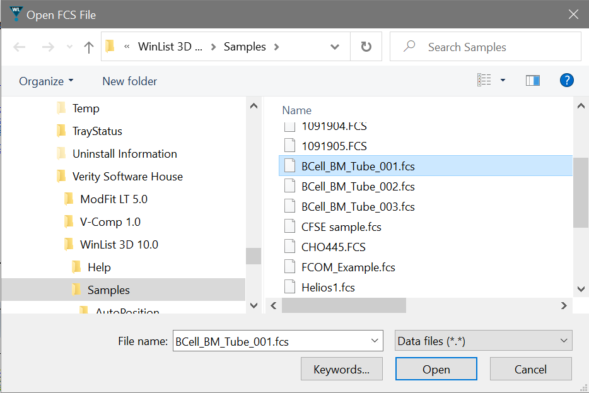
Task: Expand the address bar path history dropdown
Action: point(335,47)
